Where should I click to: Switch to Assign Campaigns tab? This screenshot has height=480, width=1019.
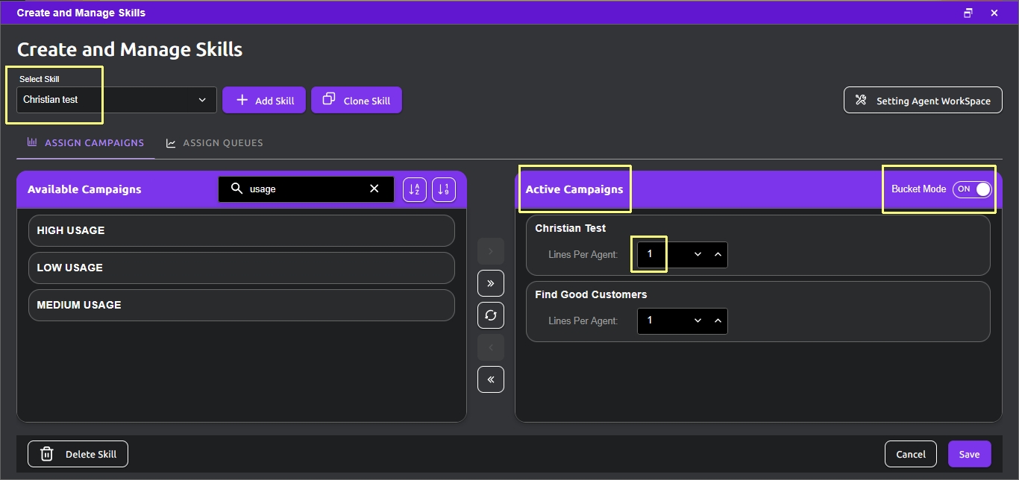point(86,142)
